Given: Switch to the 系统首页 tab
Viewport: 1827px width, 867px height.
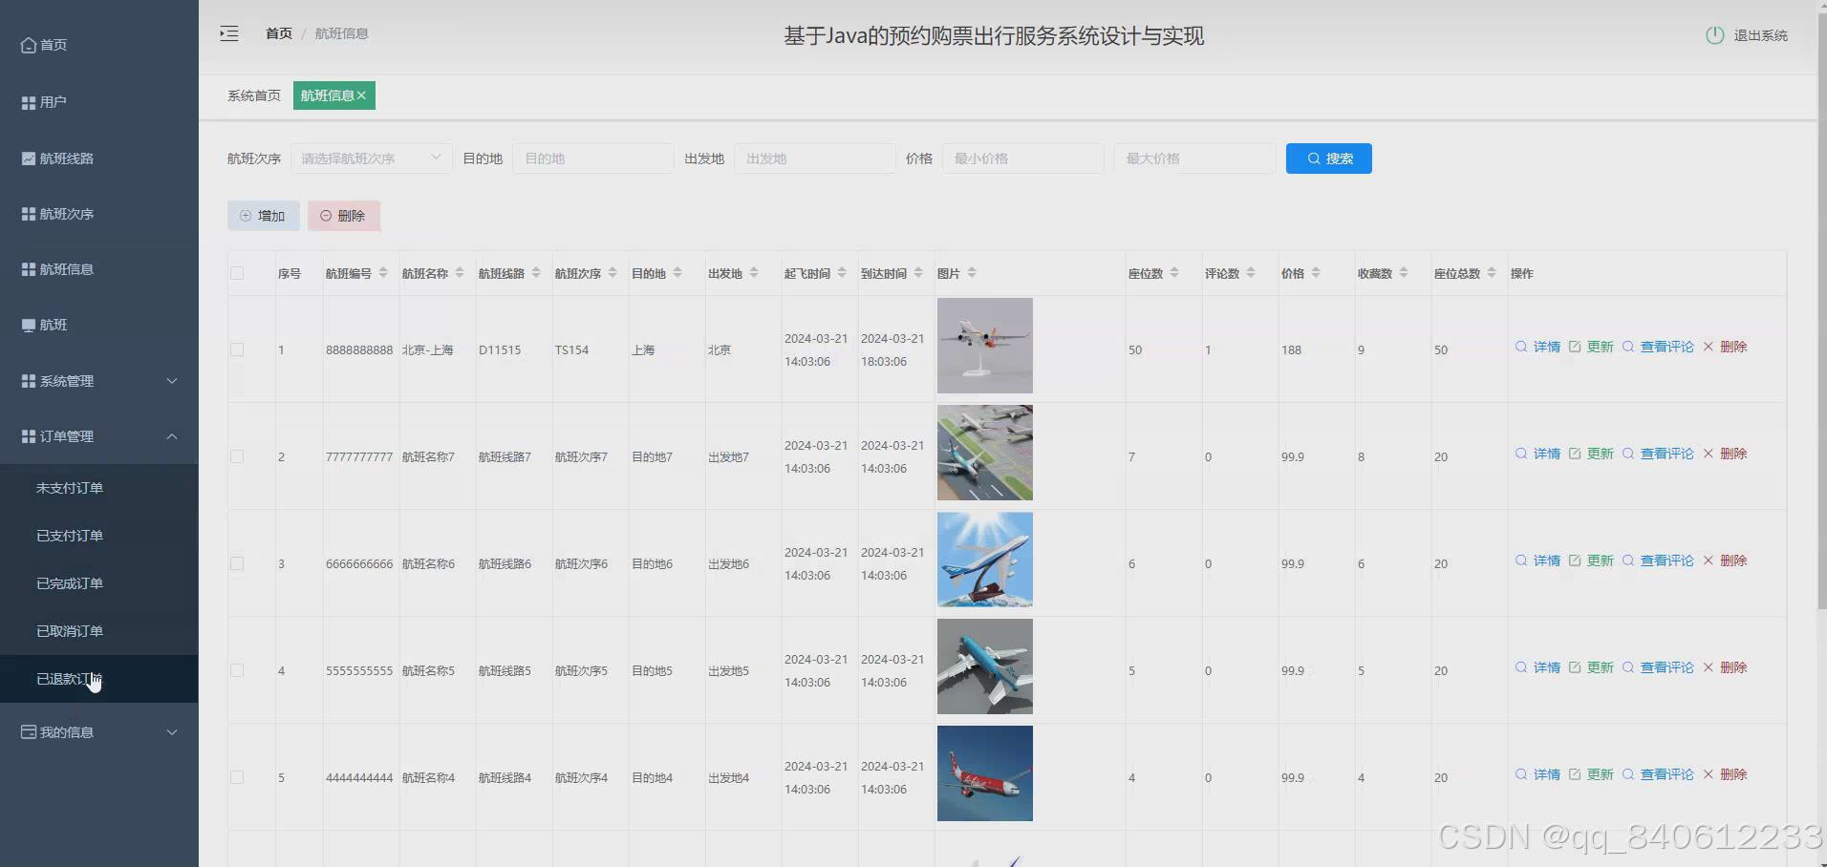Looking at the screenshot, I should [x=253, y=95].
